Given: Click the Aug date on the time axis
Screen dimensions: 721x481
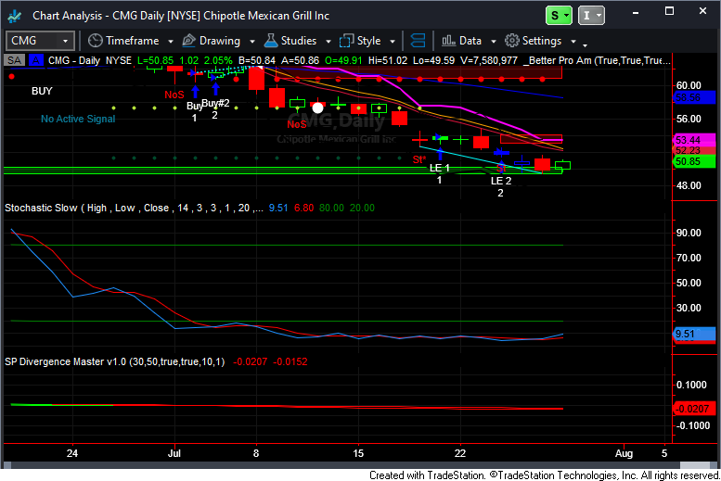Looking at the screenshot, I should click(624, 453).
